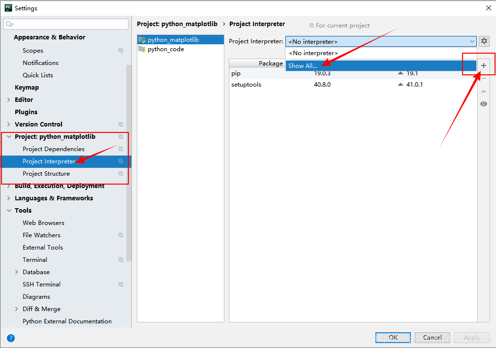496x348 pixels.
Task: Click the OK button
Action: [x=393, y=338]
